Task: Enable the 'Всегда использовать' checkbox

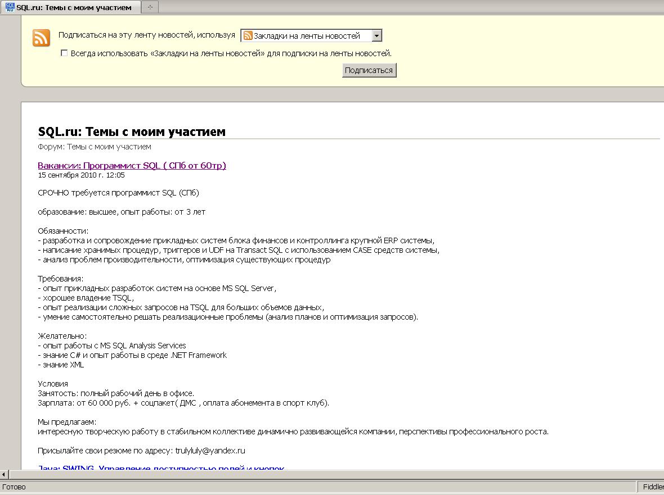Action: [x=64, y=53]
